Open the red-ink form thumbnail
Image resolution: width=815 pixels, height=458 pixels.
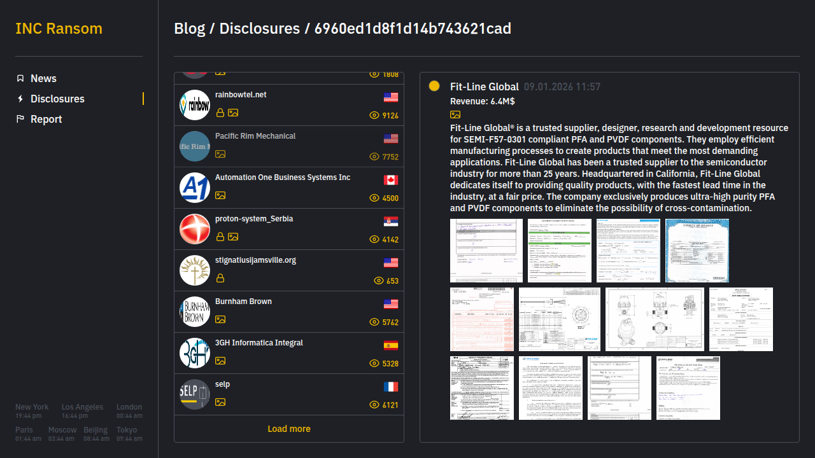(482, 319)
